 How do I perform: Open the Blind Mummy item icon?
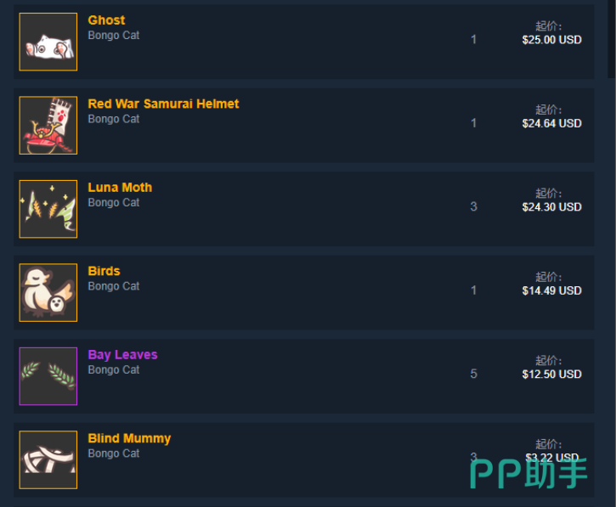(x=48, y=460)
